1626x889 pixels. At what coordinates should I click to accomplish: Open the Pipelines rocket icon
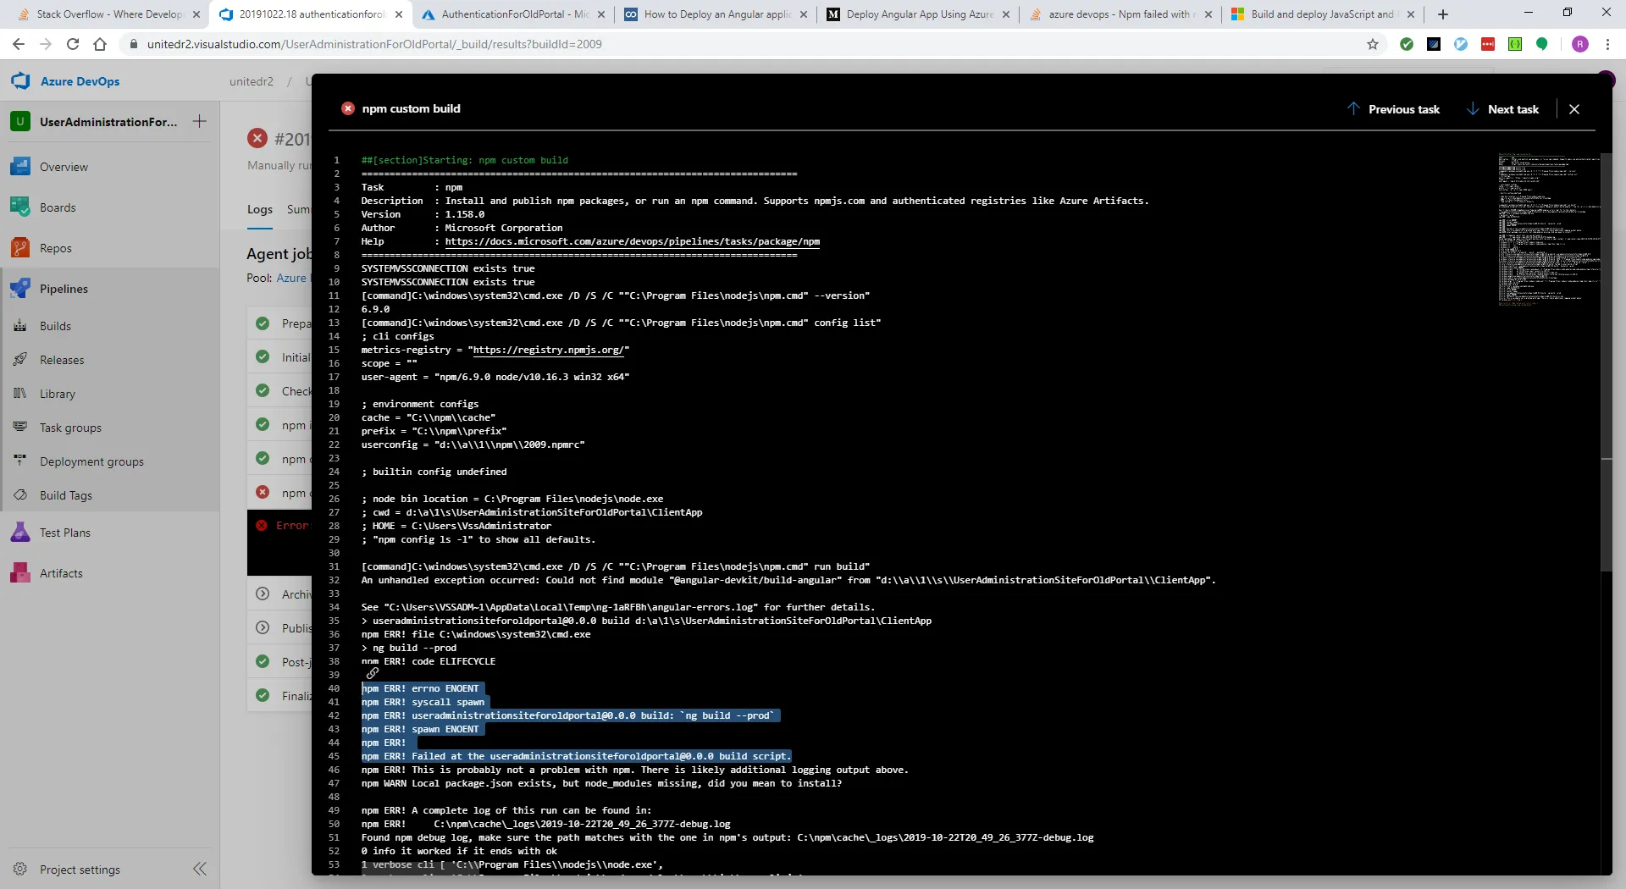click(x=20, y=289)
